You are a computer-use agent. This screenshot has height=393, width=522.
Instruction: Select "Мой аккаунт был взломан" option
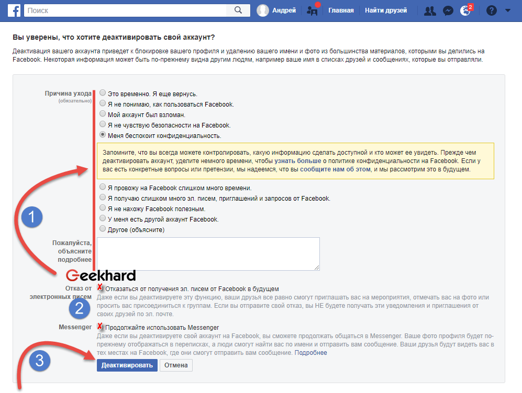(x=103, y=114)
